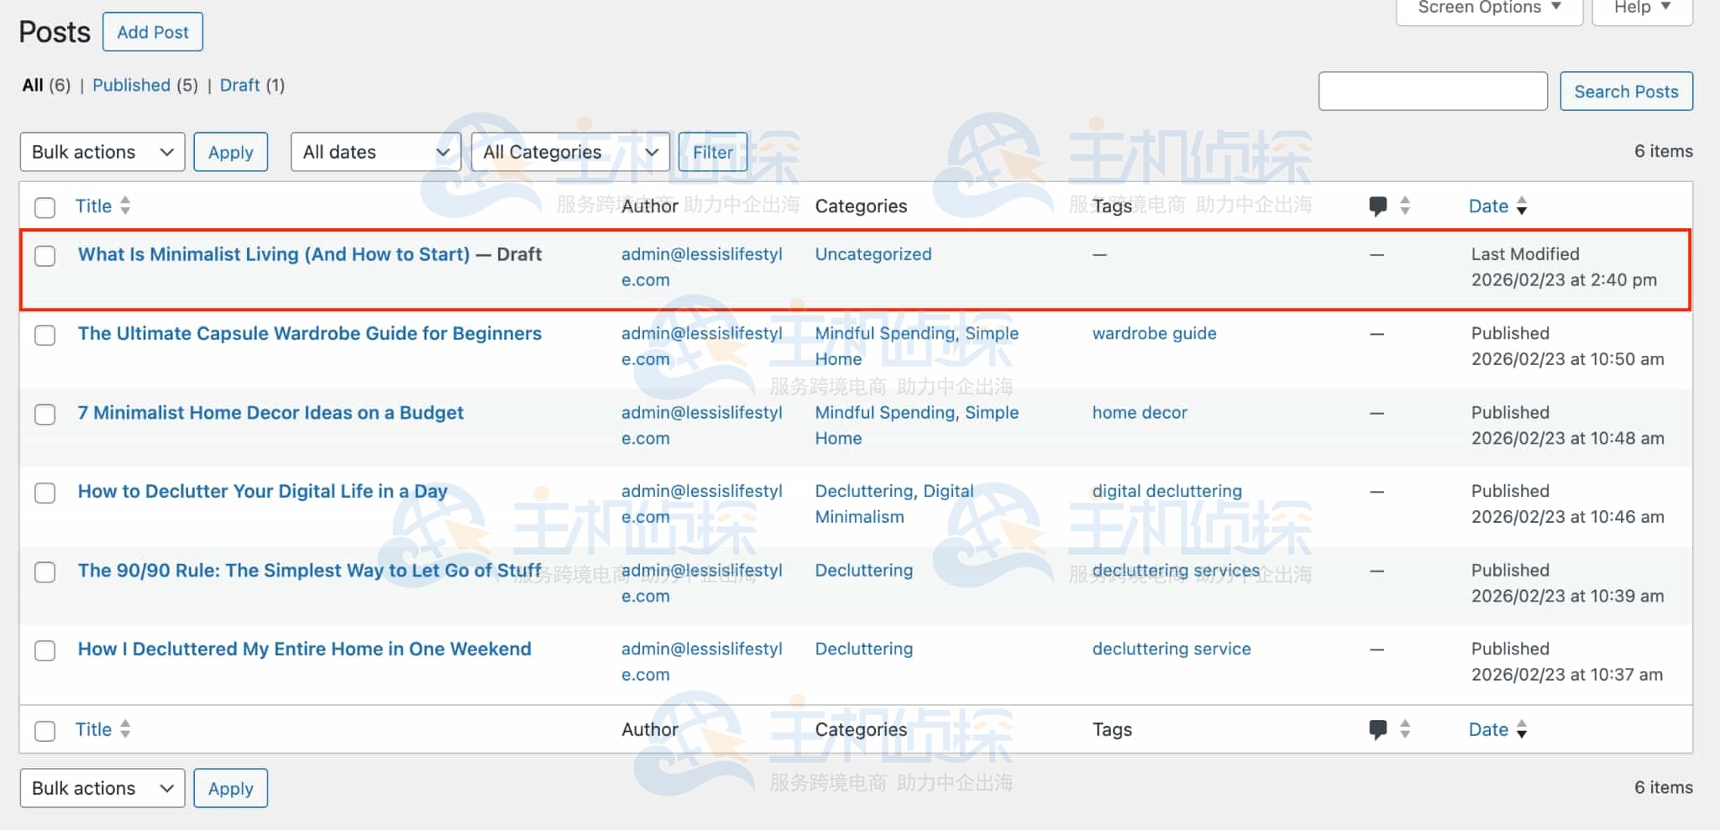Expand the Screen Options panel
Viewport: 1720px width, 830px height.
(x=1488, y=8)
